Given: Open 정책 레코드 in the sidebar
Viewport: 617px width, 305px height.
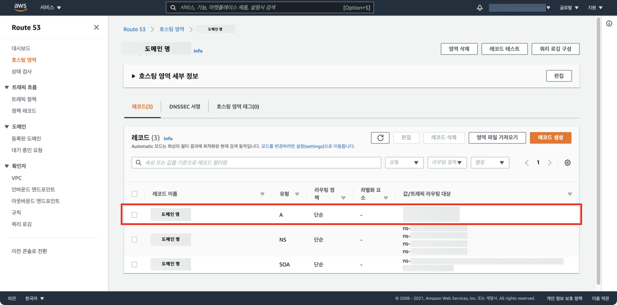Looking at the screenshot, I should click(24, 111).
